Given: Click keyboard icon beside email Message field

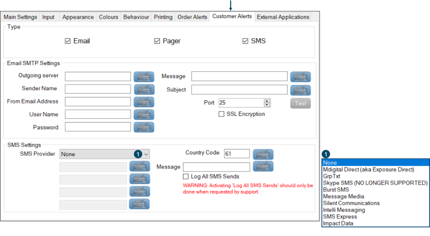Looking at the screenshot, I should 301,77.
